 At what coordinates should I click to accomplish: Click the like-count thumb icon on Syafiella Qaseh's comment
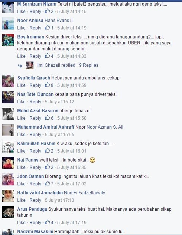(47, 85)
